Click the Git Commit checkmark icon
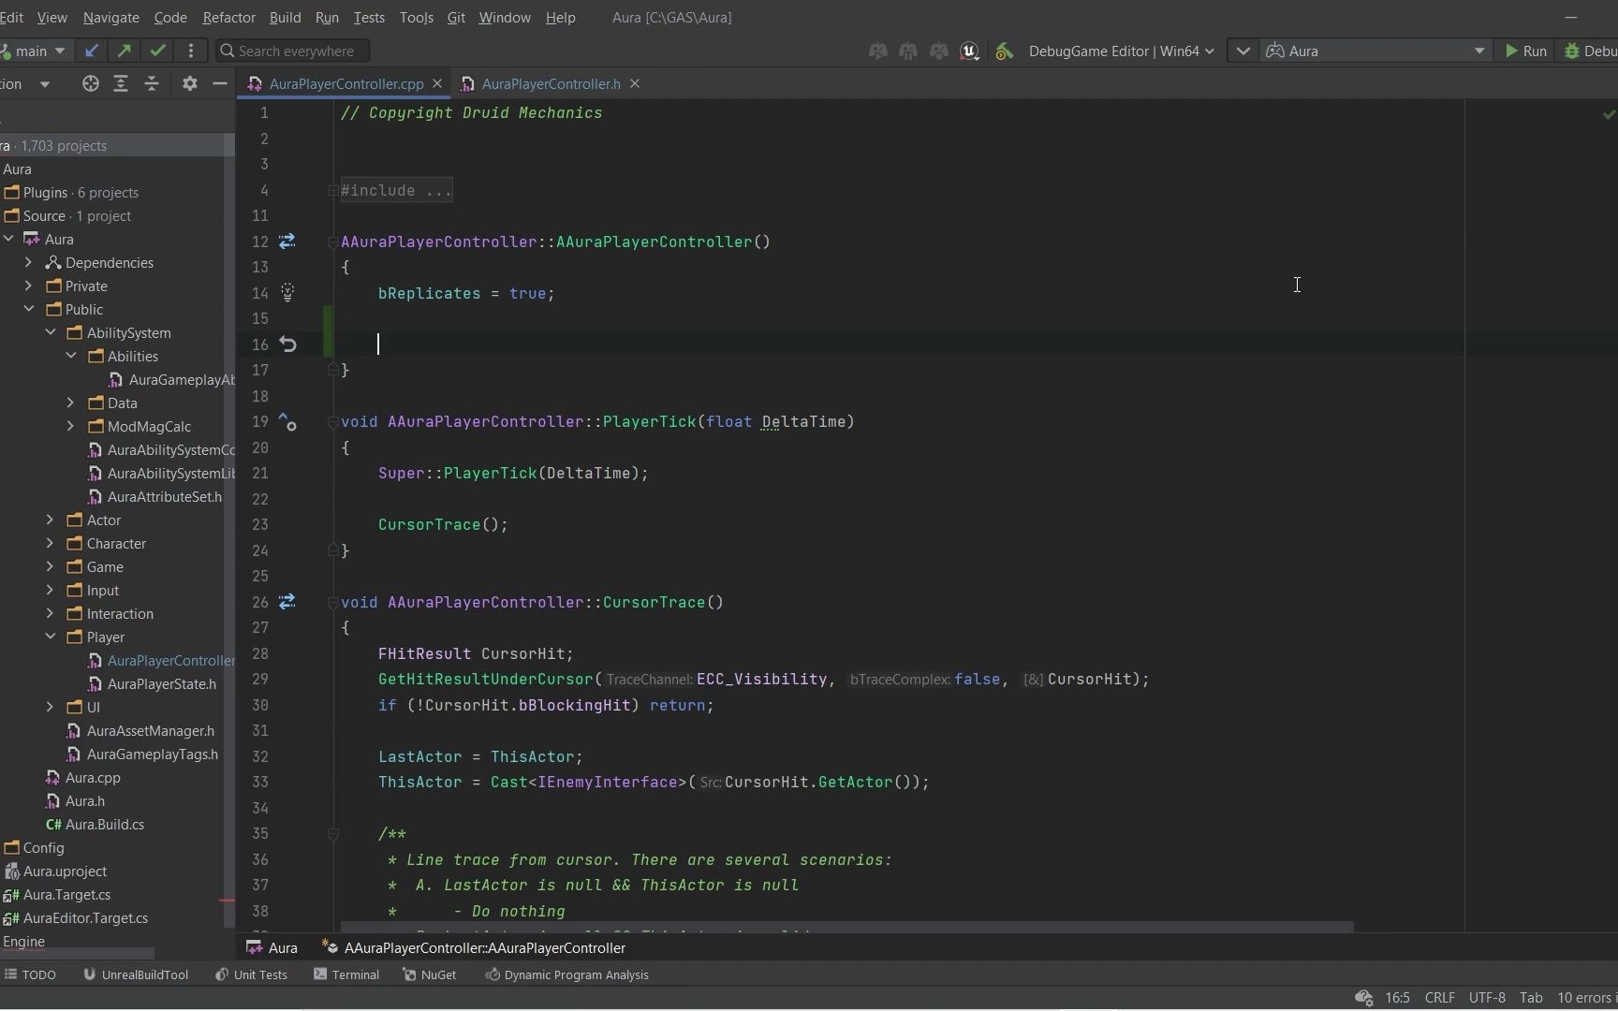Screen dimensions: 1618x1011 click(157, 51)
